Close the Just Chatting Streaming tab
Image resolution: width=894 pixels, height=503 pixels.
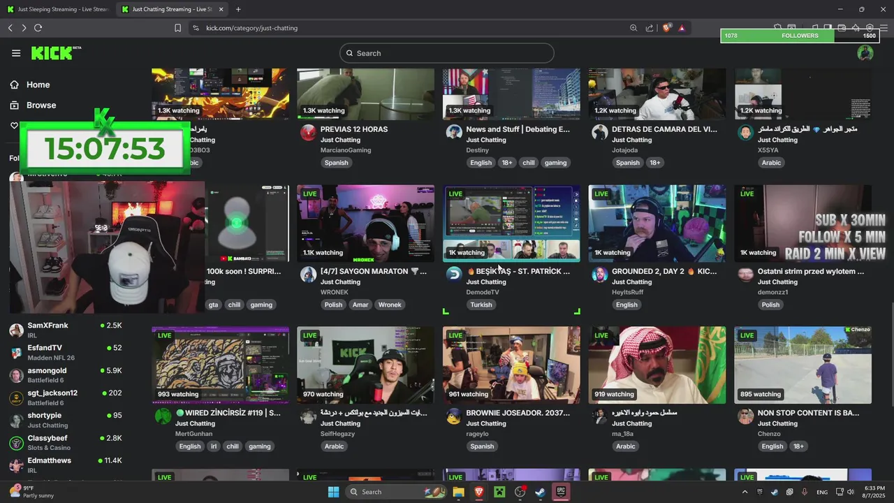click(x=221, y=9)
